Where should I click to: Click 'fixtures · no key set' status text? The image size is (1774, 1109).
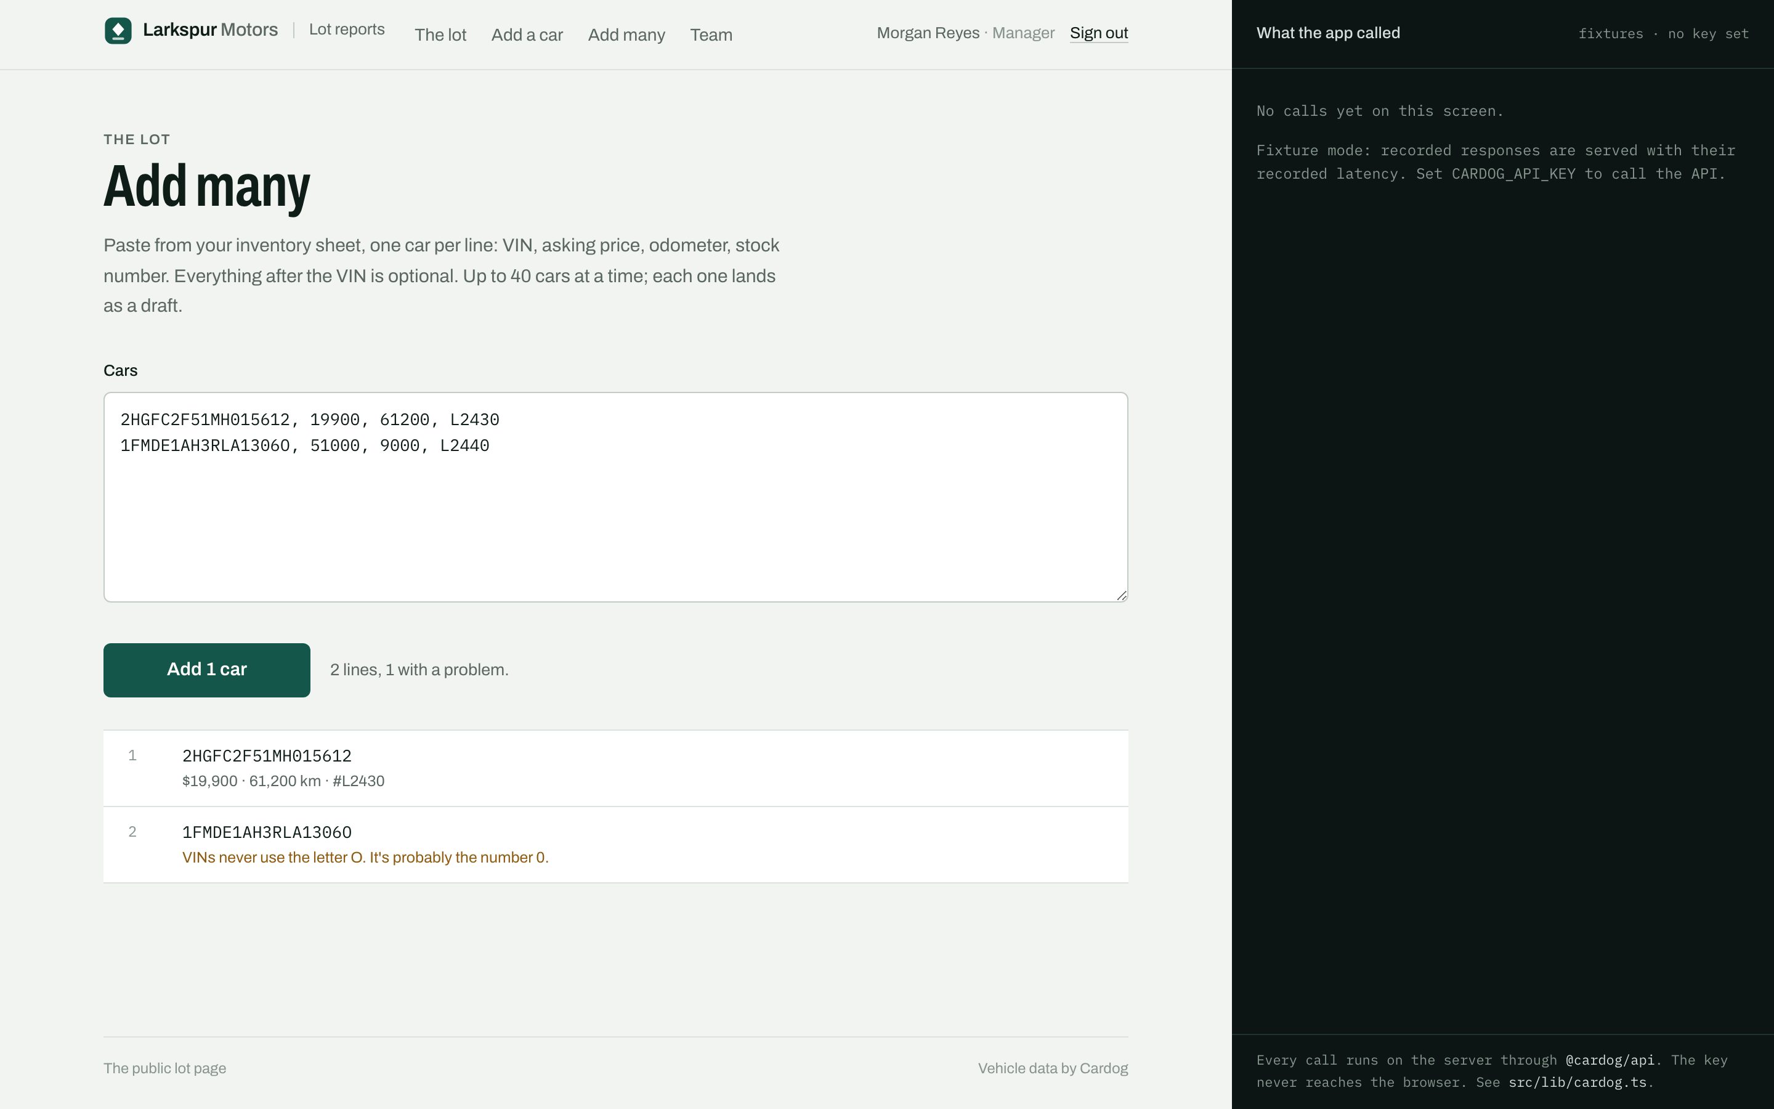coord(1663,34)
